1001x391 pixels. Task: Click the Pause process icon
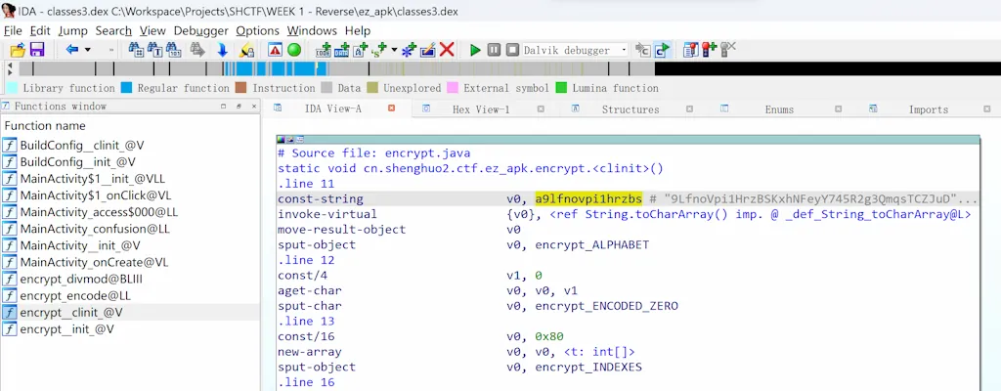point(495,50)
